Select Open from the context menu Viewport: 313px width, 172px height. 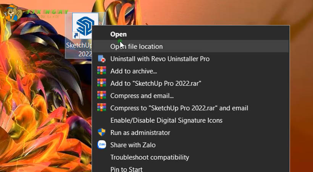[118, 34]
